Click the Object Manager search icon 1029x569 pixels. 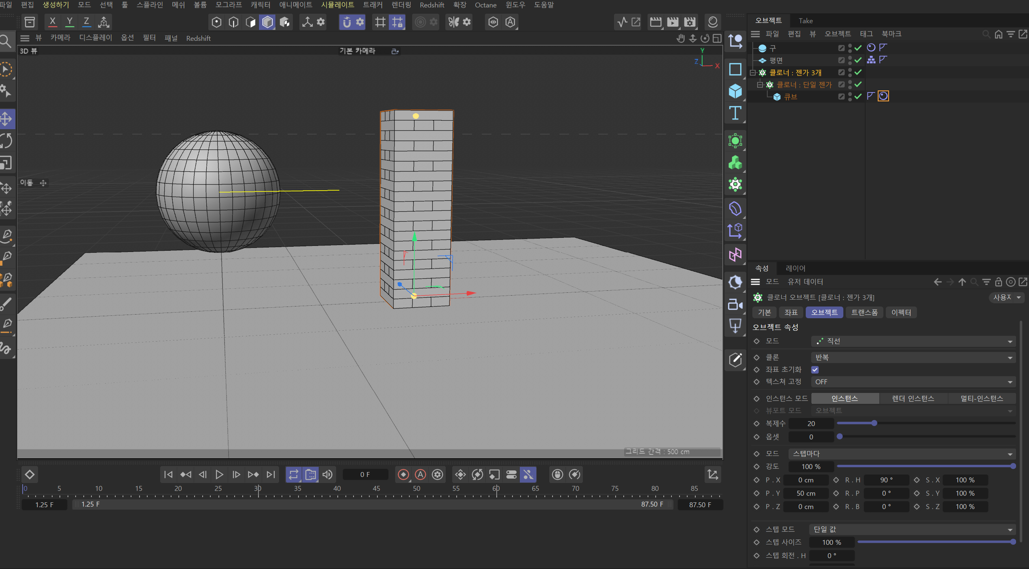tap(986, 34)
